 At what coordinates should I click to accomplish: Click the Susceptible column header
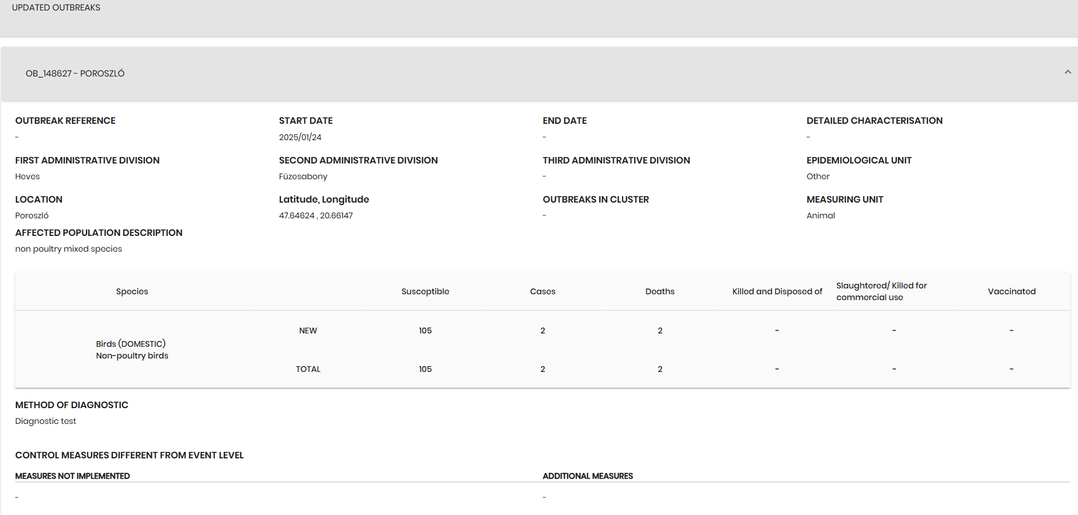(x=425, y=291)
